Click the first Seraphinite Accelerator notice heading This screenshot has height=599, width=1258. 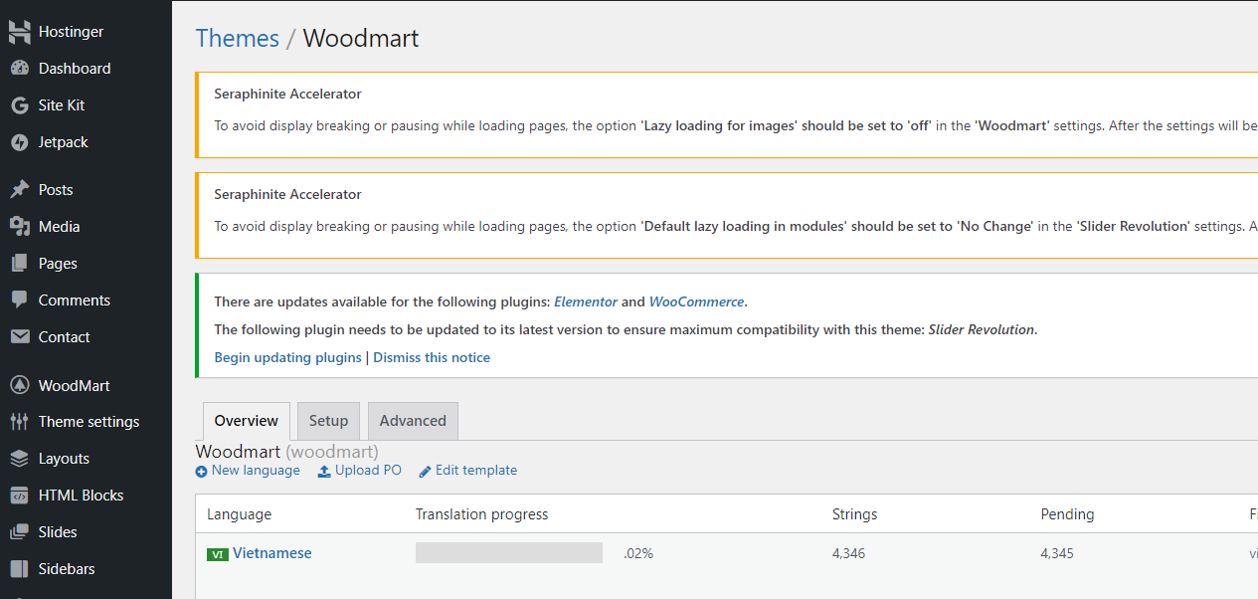coord(287,95)
